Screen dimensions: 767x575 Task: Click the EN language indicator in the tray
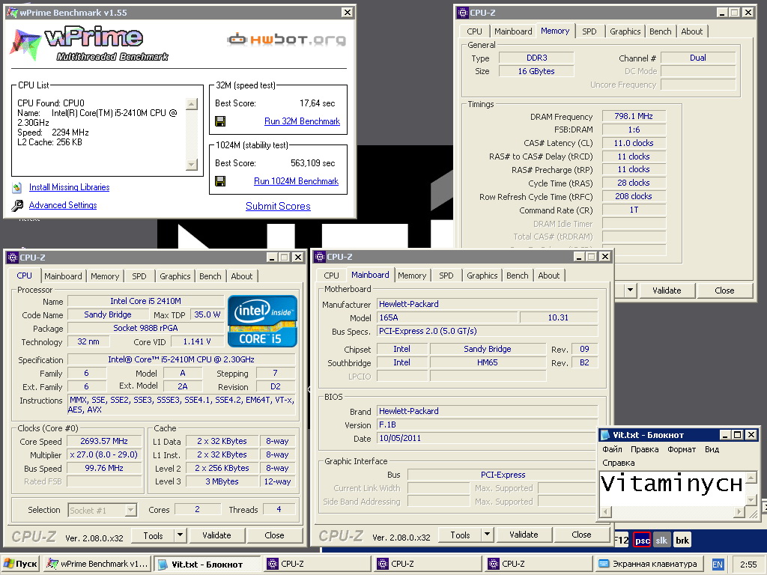point(718,565)
